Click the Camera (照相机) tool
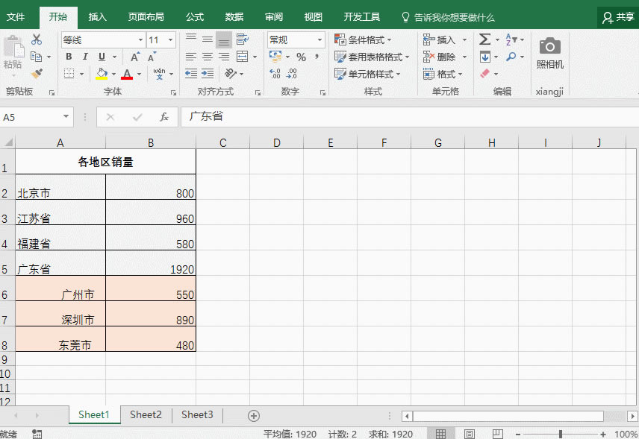639x439 pixels. pos(550,53)
